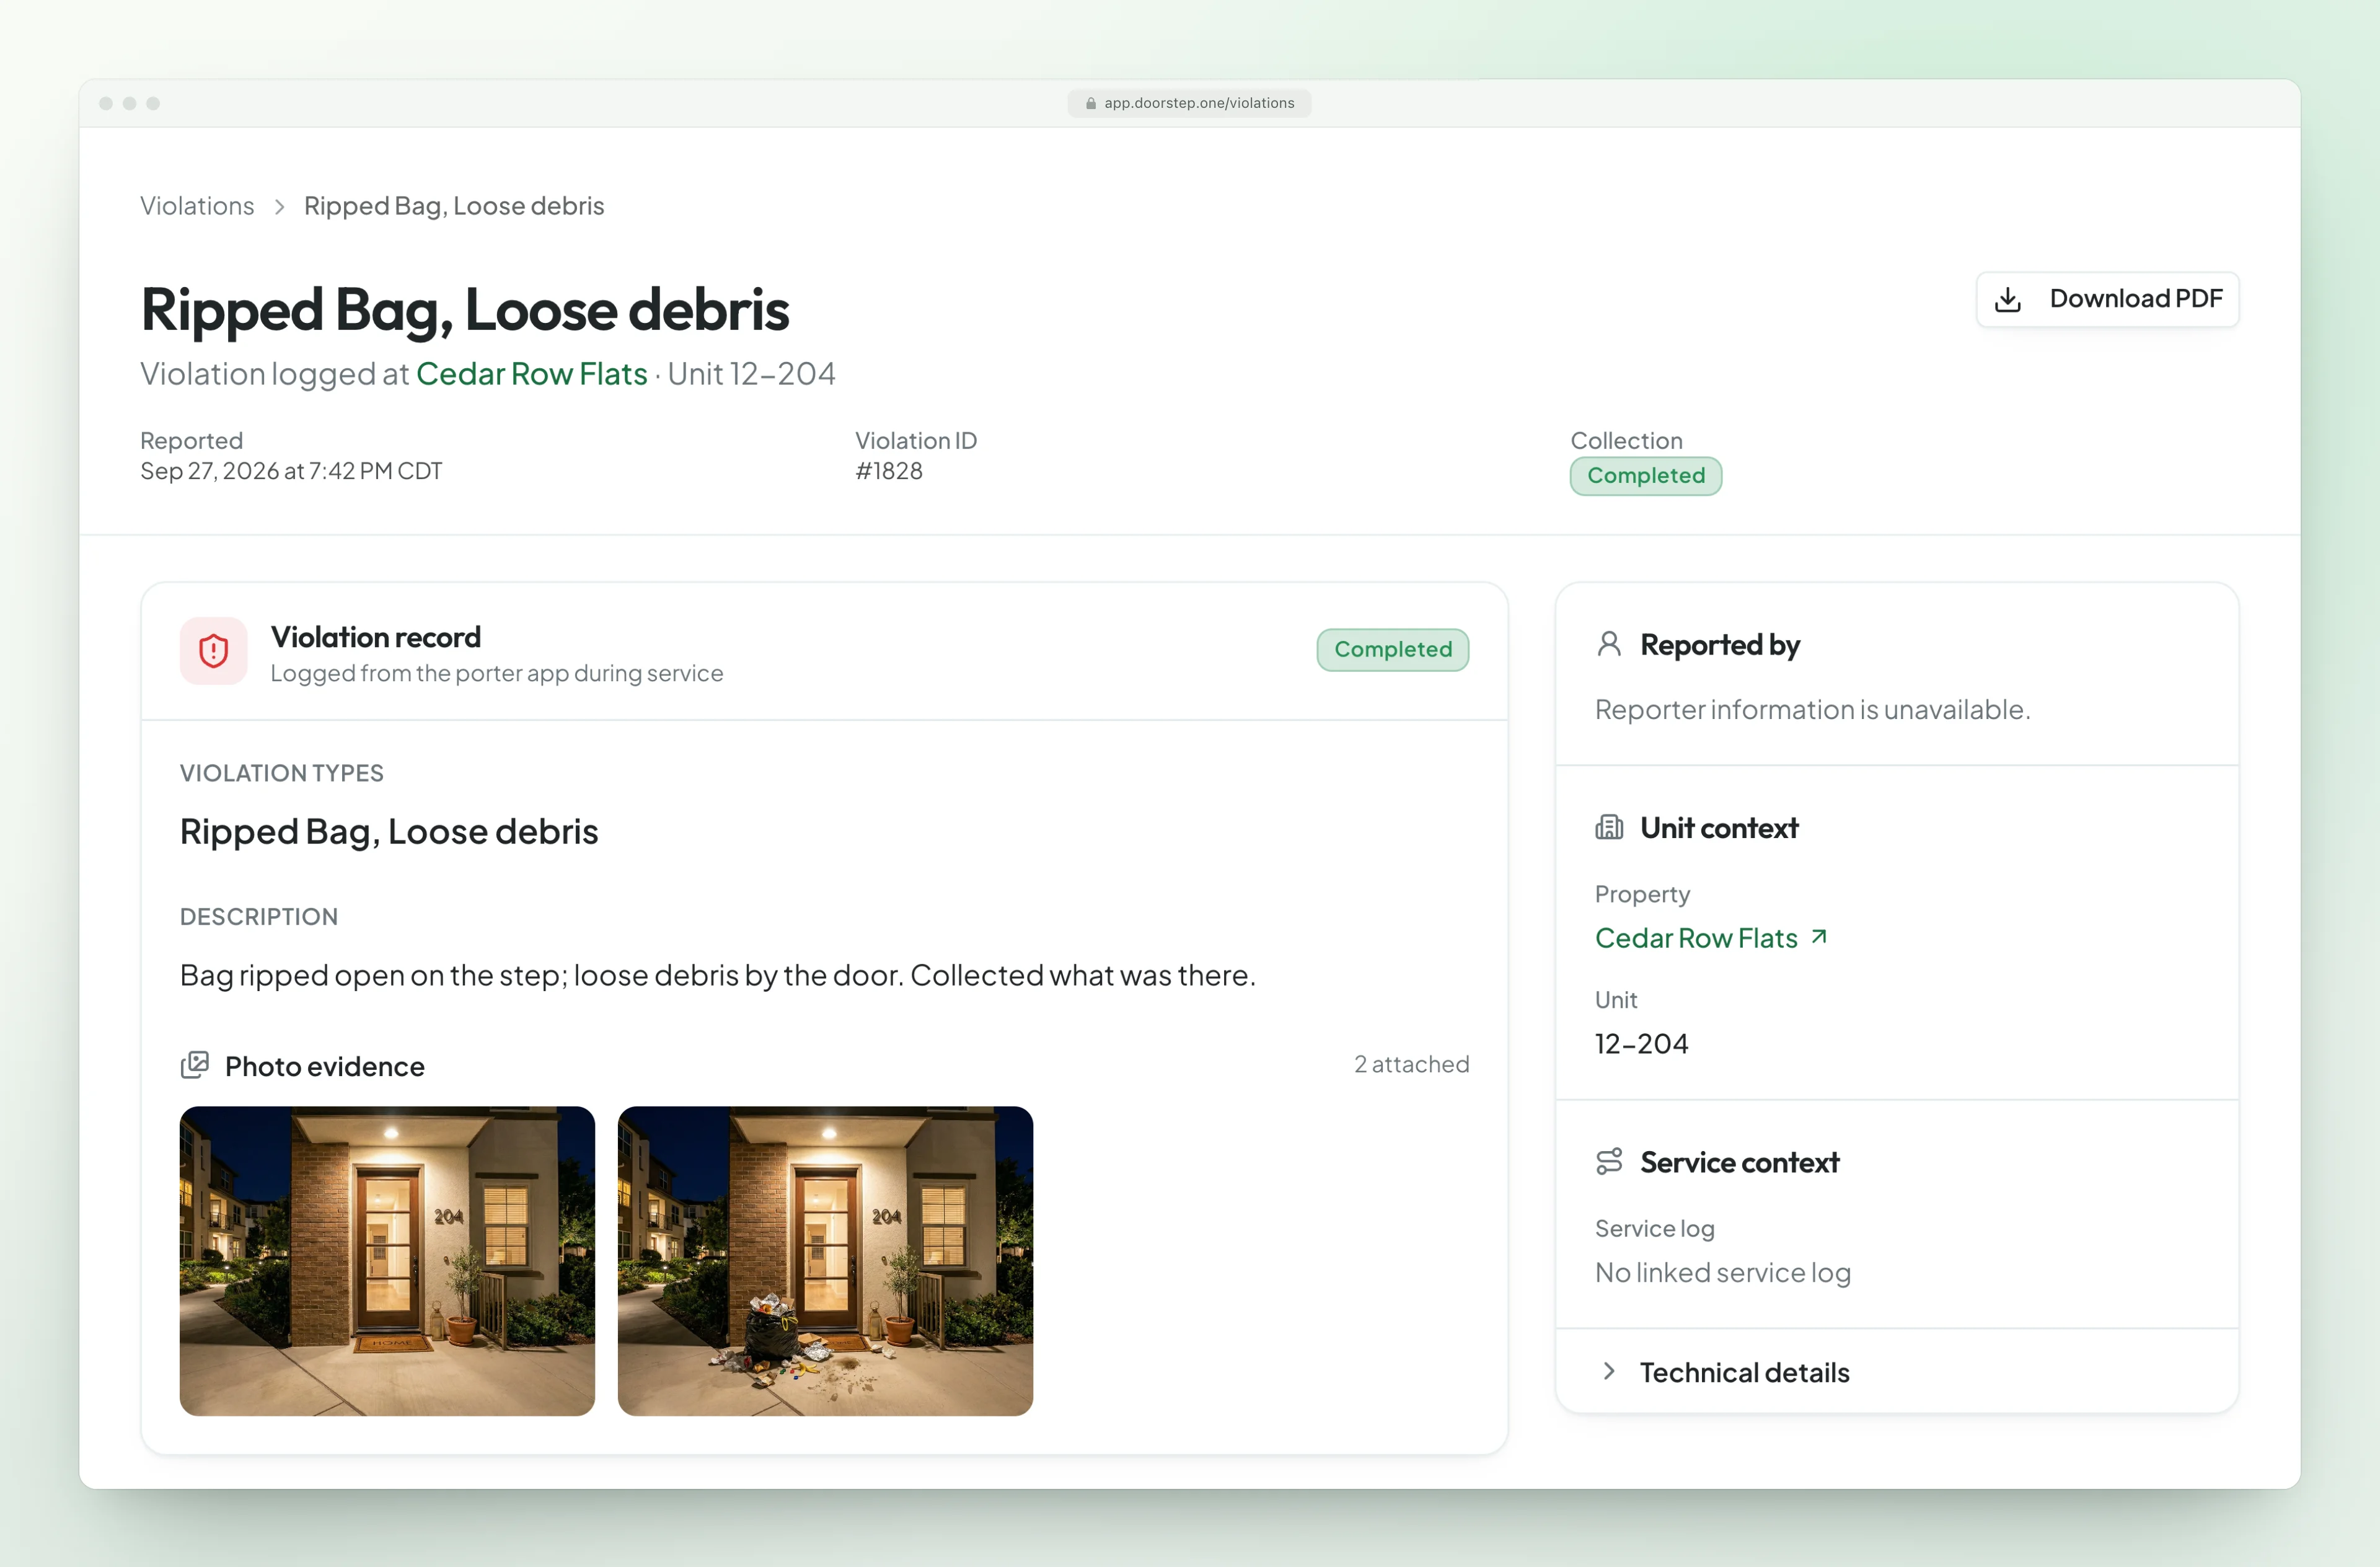
Task: Click the external link arrow beside Cedar Row Flats
Action: pyautogui.click(x=1819, y=937)
